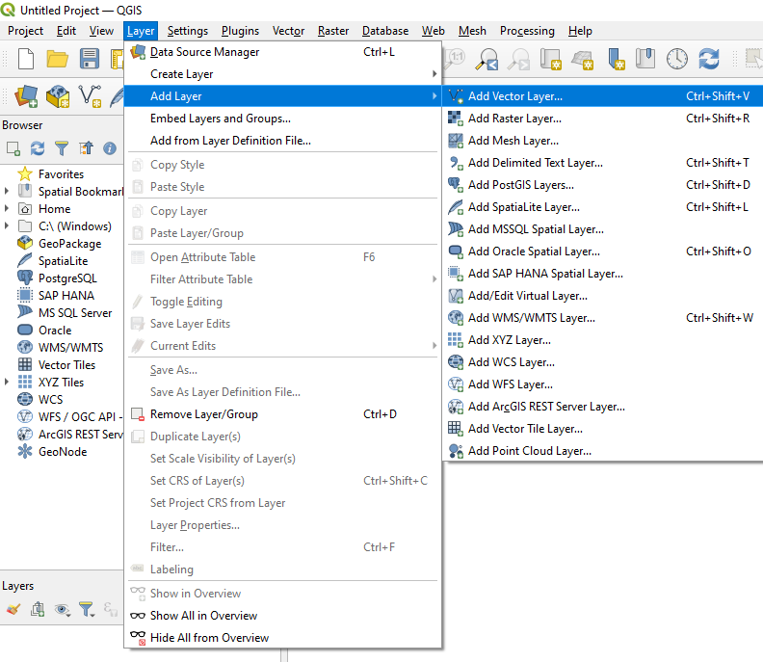
Task: Click the Zoom Last magnifier icon
Action: pos(487,60)
